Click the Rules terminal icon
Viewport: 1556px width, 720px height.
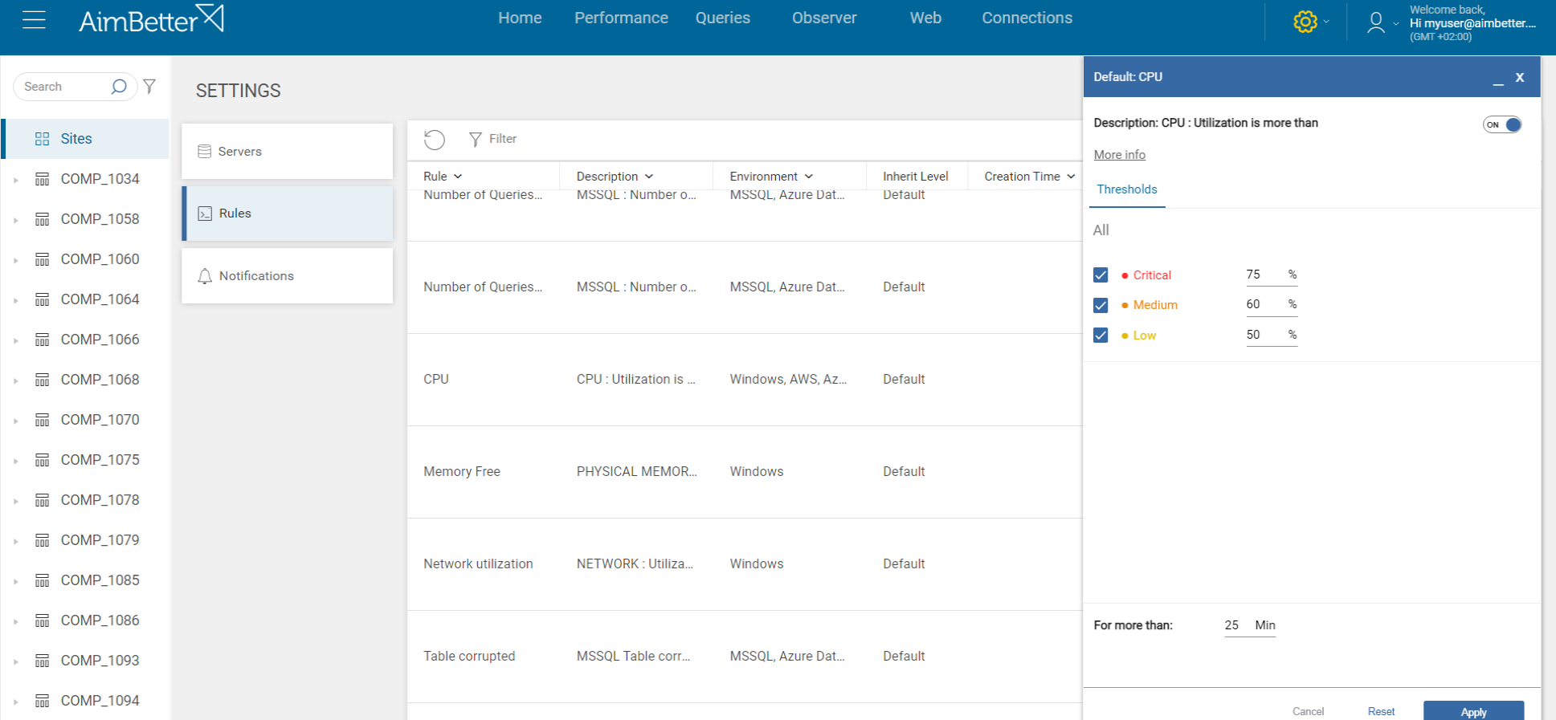click(205, 214)
